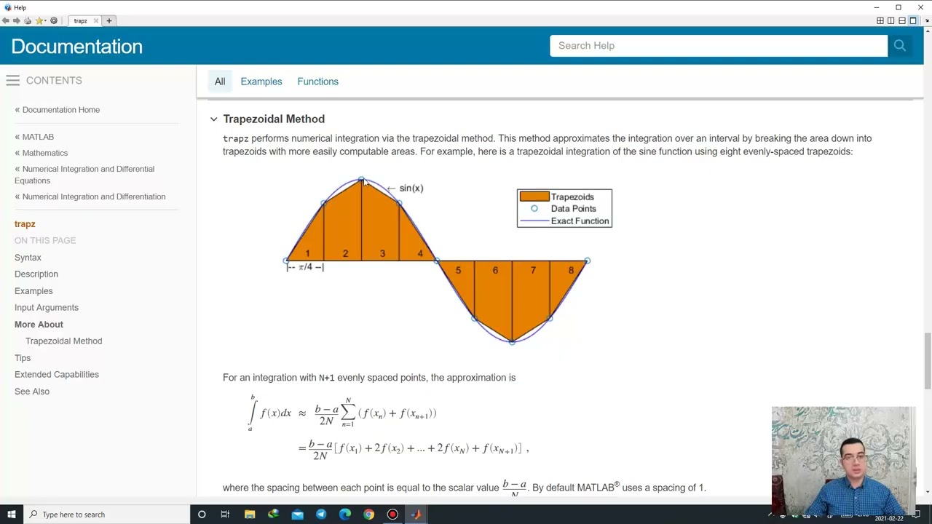The height and width of the screenshot is (524, 932).
Task: Open Numerical Integration and Differential Equations
Action: click(84, 175)
